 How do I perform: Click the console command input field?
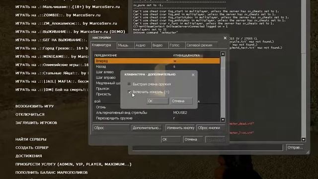click(x=208, y=148)
